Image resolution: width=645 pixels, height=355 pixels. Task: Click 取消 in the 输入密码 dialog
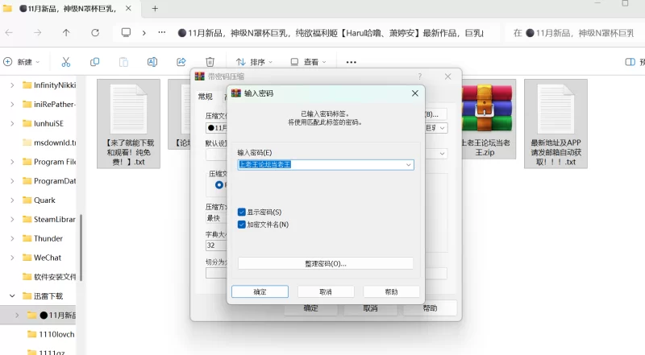(325, 291)
